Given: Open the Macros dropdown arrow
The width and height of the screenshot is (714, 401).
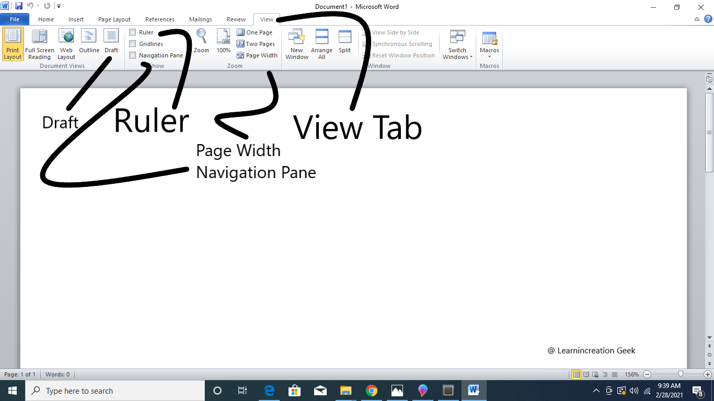Looking at the screenshot, I should tap(489, 57).
